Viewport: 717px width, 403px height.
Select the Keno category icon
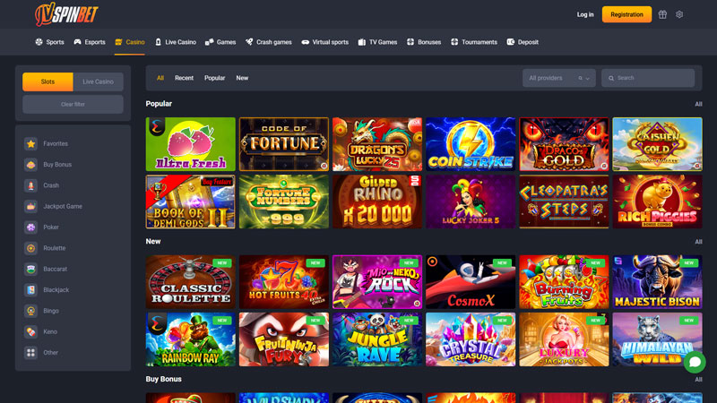pyautogui.click(x=30, y=331)
